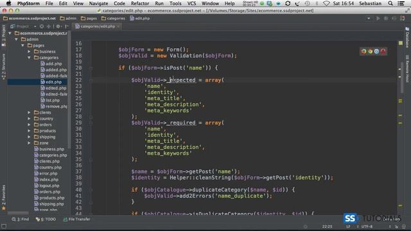The image size is (411, 231).
Task: Click pages in navigation breadcrumb
Action: [x=89, y=19]
